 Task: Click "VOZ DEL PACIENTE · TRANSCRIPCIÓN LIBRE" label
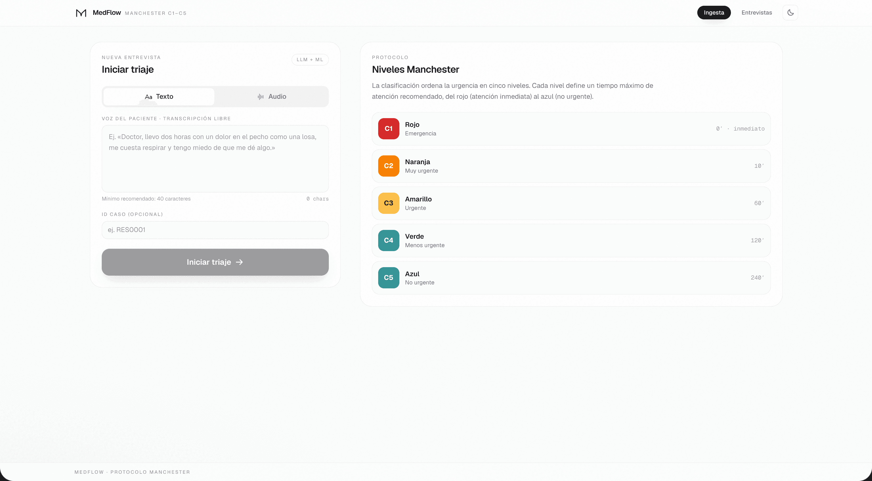pos(166,118)
